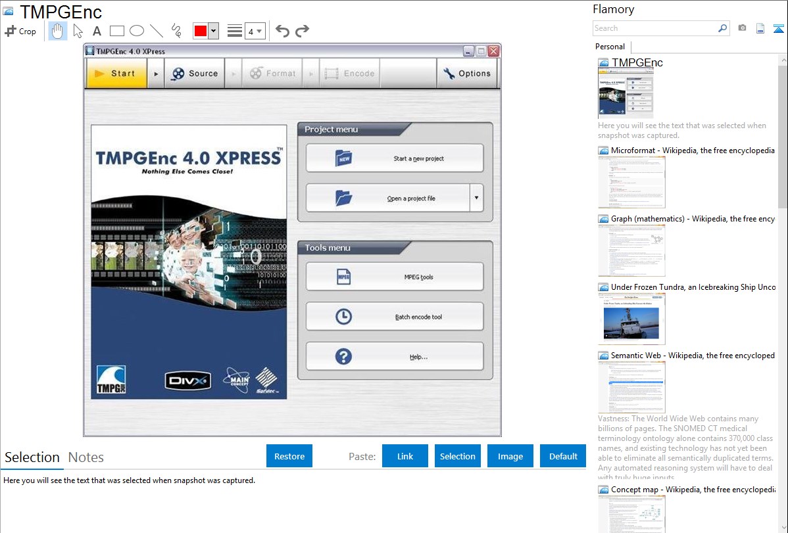The width and height of the screenshot is (788, 533).
Task: Open the Batch encode tool
Action: pyautogui.click(x=395, y=317)
